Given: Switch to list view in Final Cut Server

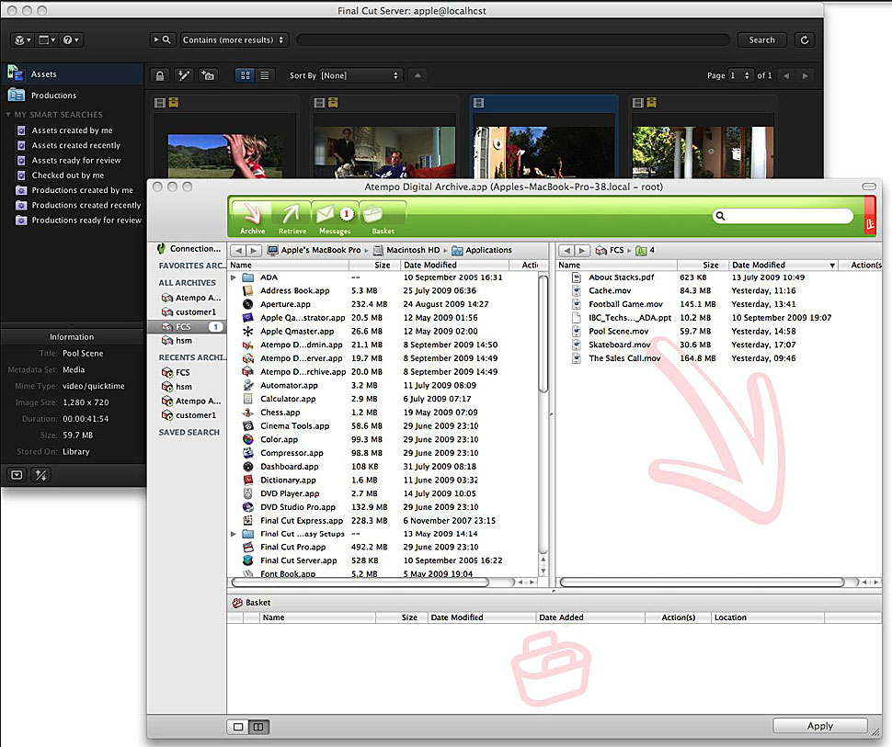Looking at the screenshot, I should point(265,75).
